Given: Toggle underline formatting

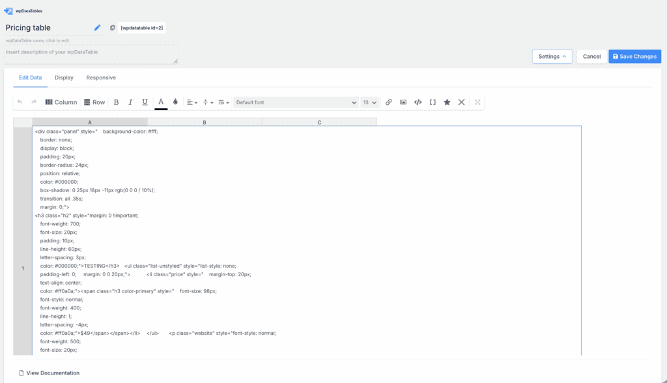Looking at the screenshot, I should tap(145, 102).
